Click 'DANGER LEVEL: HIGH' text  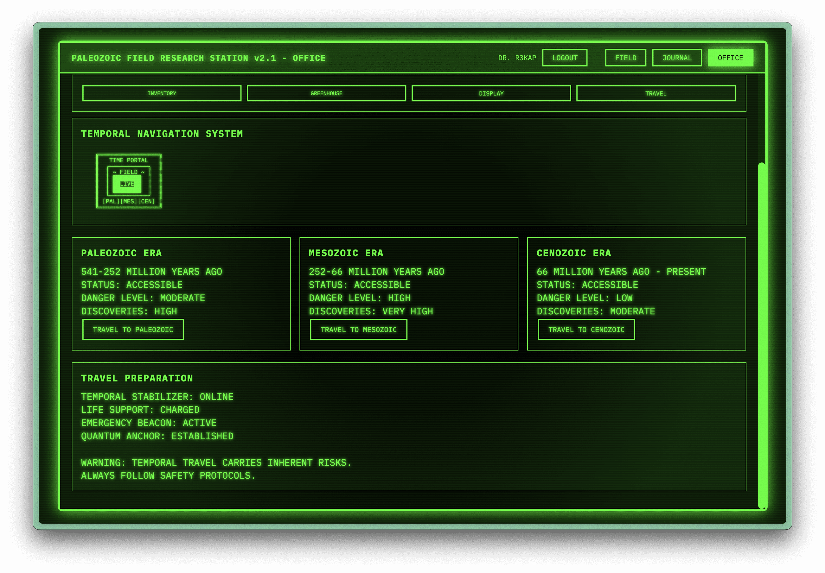[360, 298]
